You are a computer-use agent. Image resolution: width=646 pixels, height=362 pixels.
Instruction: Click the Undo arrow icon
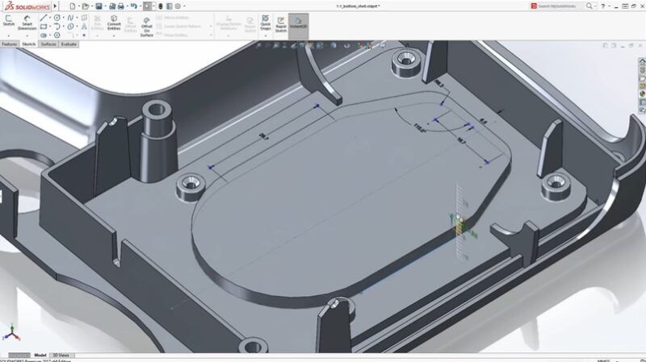click(x=133, y=6)
